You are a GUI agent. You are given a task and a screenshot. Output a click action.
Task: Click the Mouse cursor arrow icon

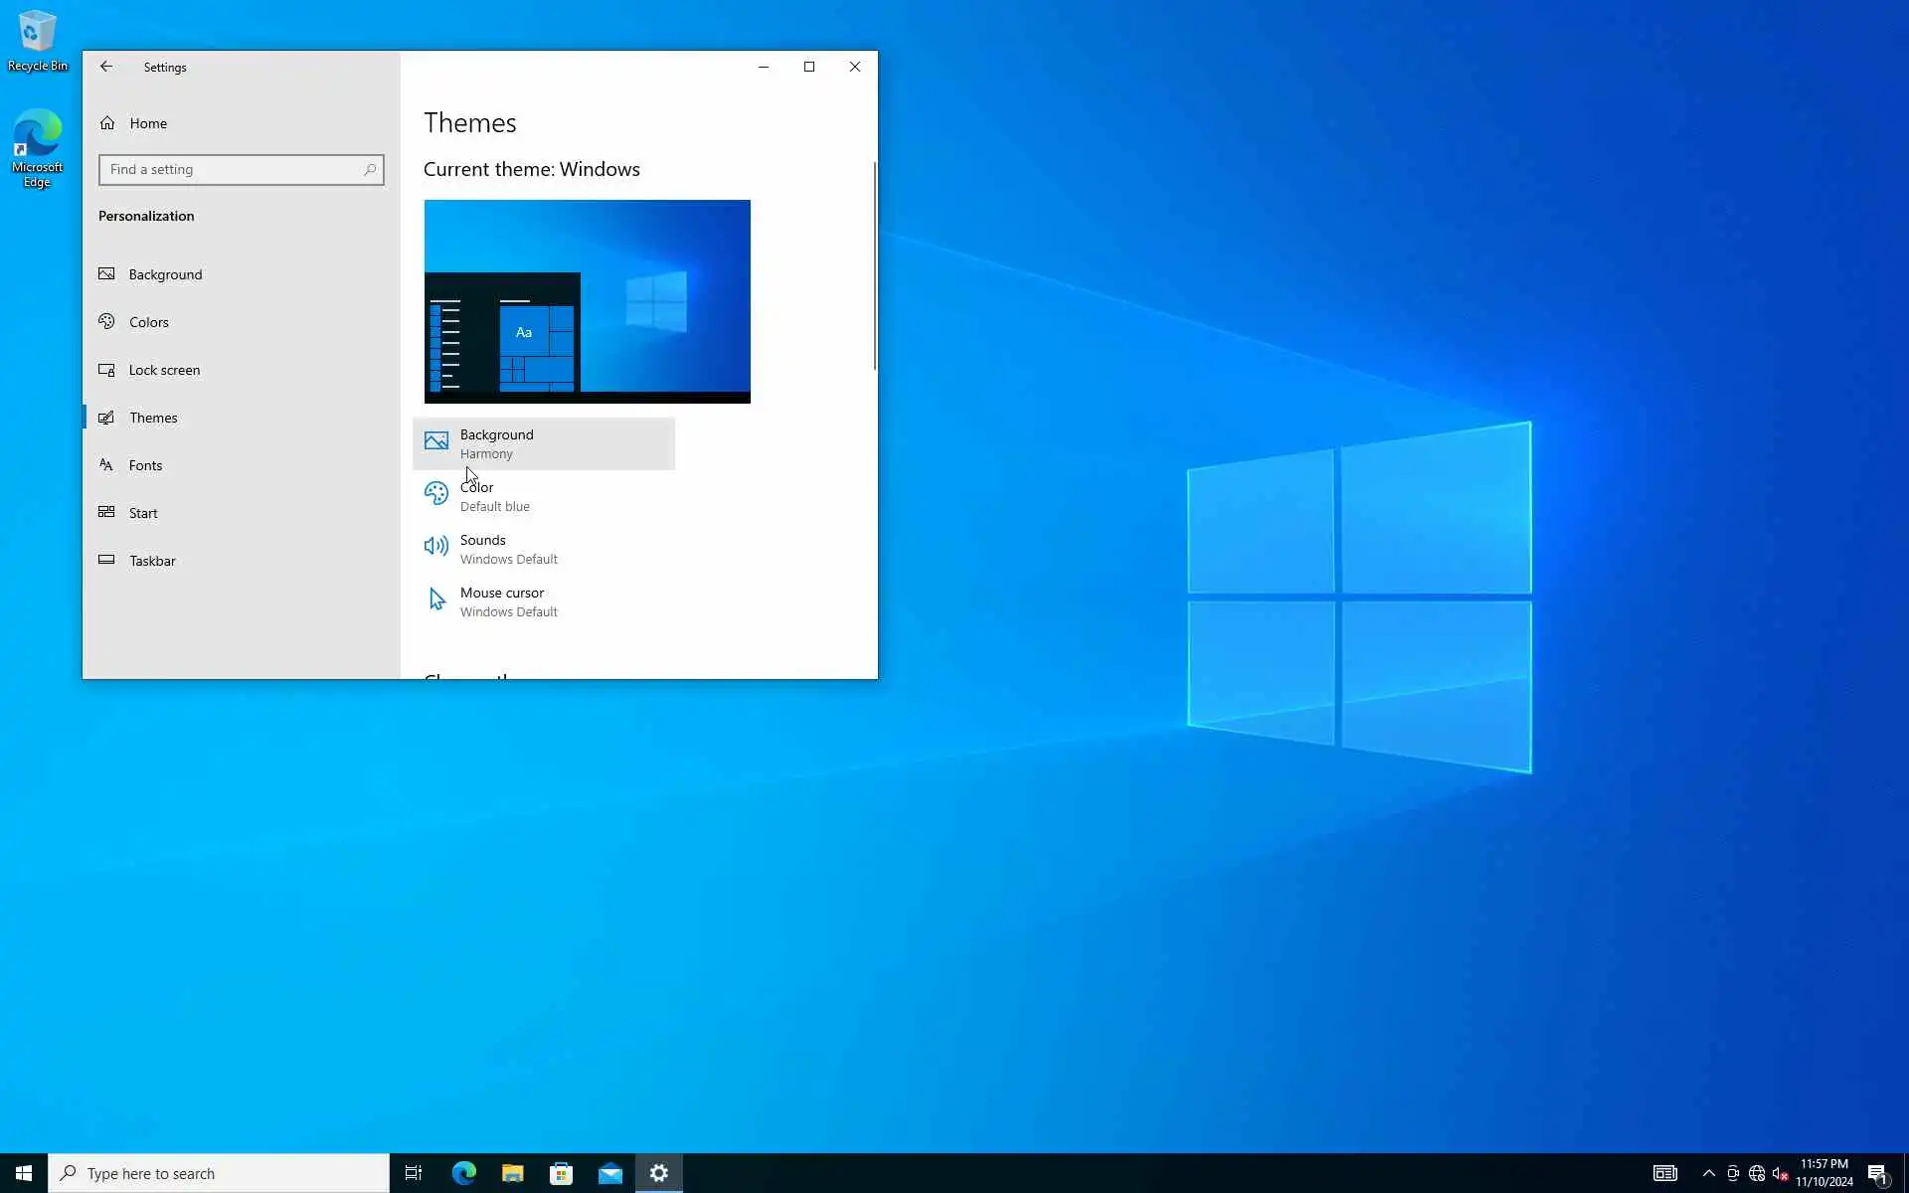tap(436, 599)
